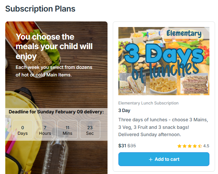Click the half-filled fifth rating star
Screen dimensions: 218x174
(x=200, y=146)
